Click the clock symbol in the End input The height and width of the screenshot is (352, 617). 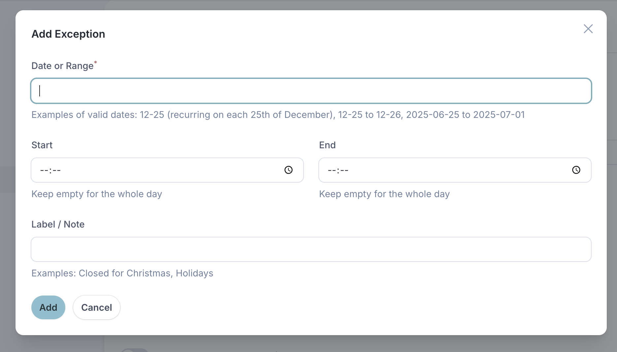pos(576,170)
